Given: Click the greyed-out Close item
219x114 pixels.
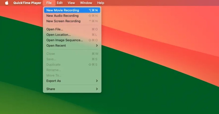Looking at the screenshot, I should pyautogui.click(x=72, y=54).
